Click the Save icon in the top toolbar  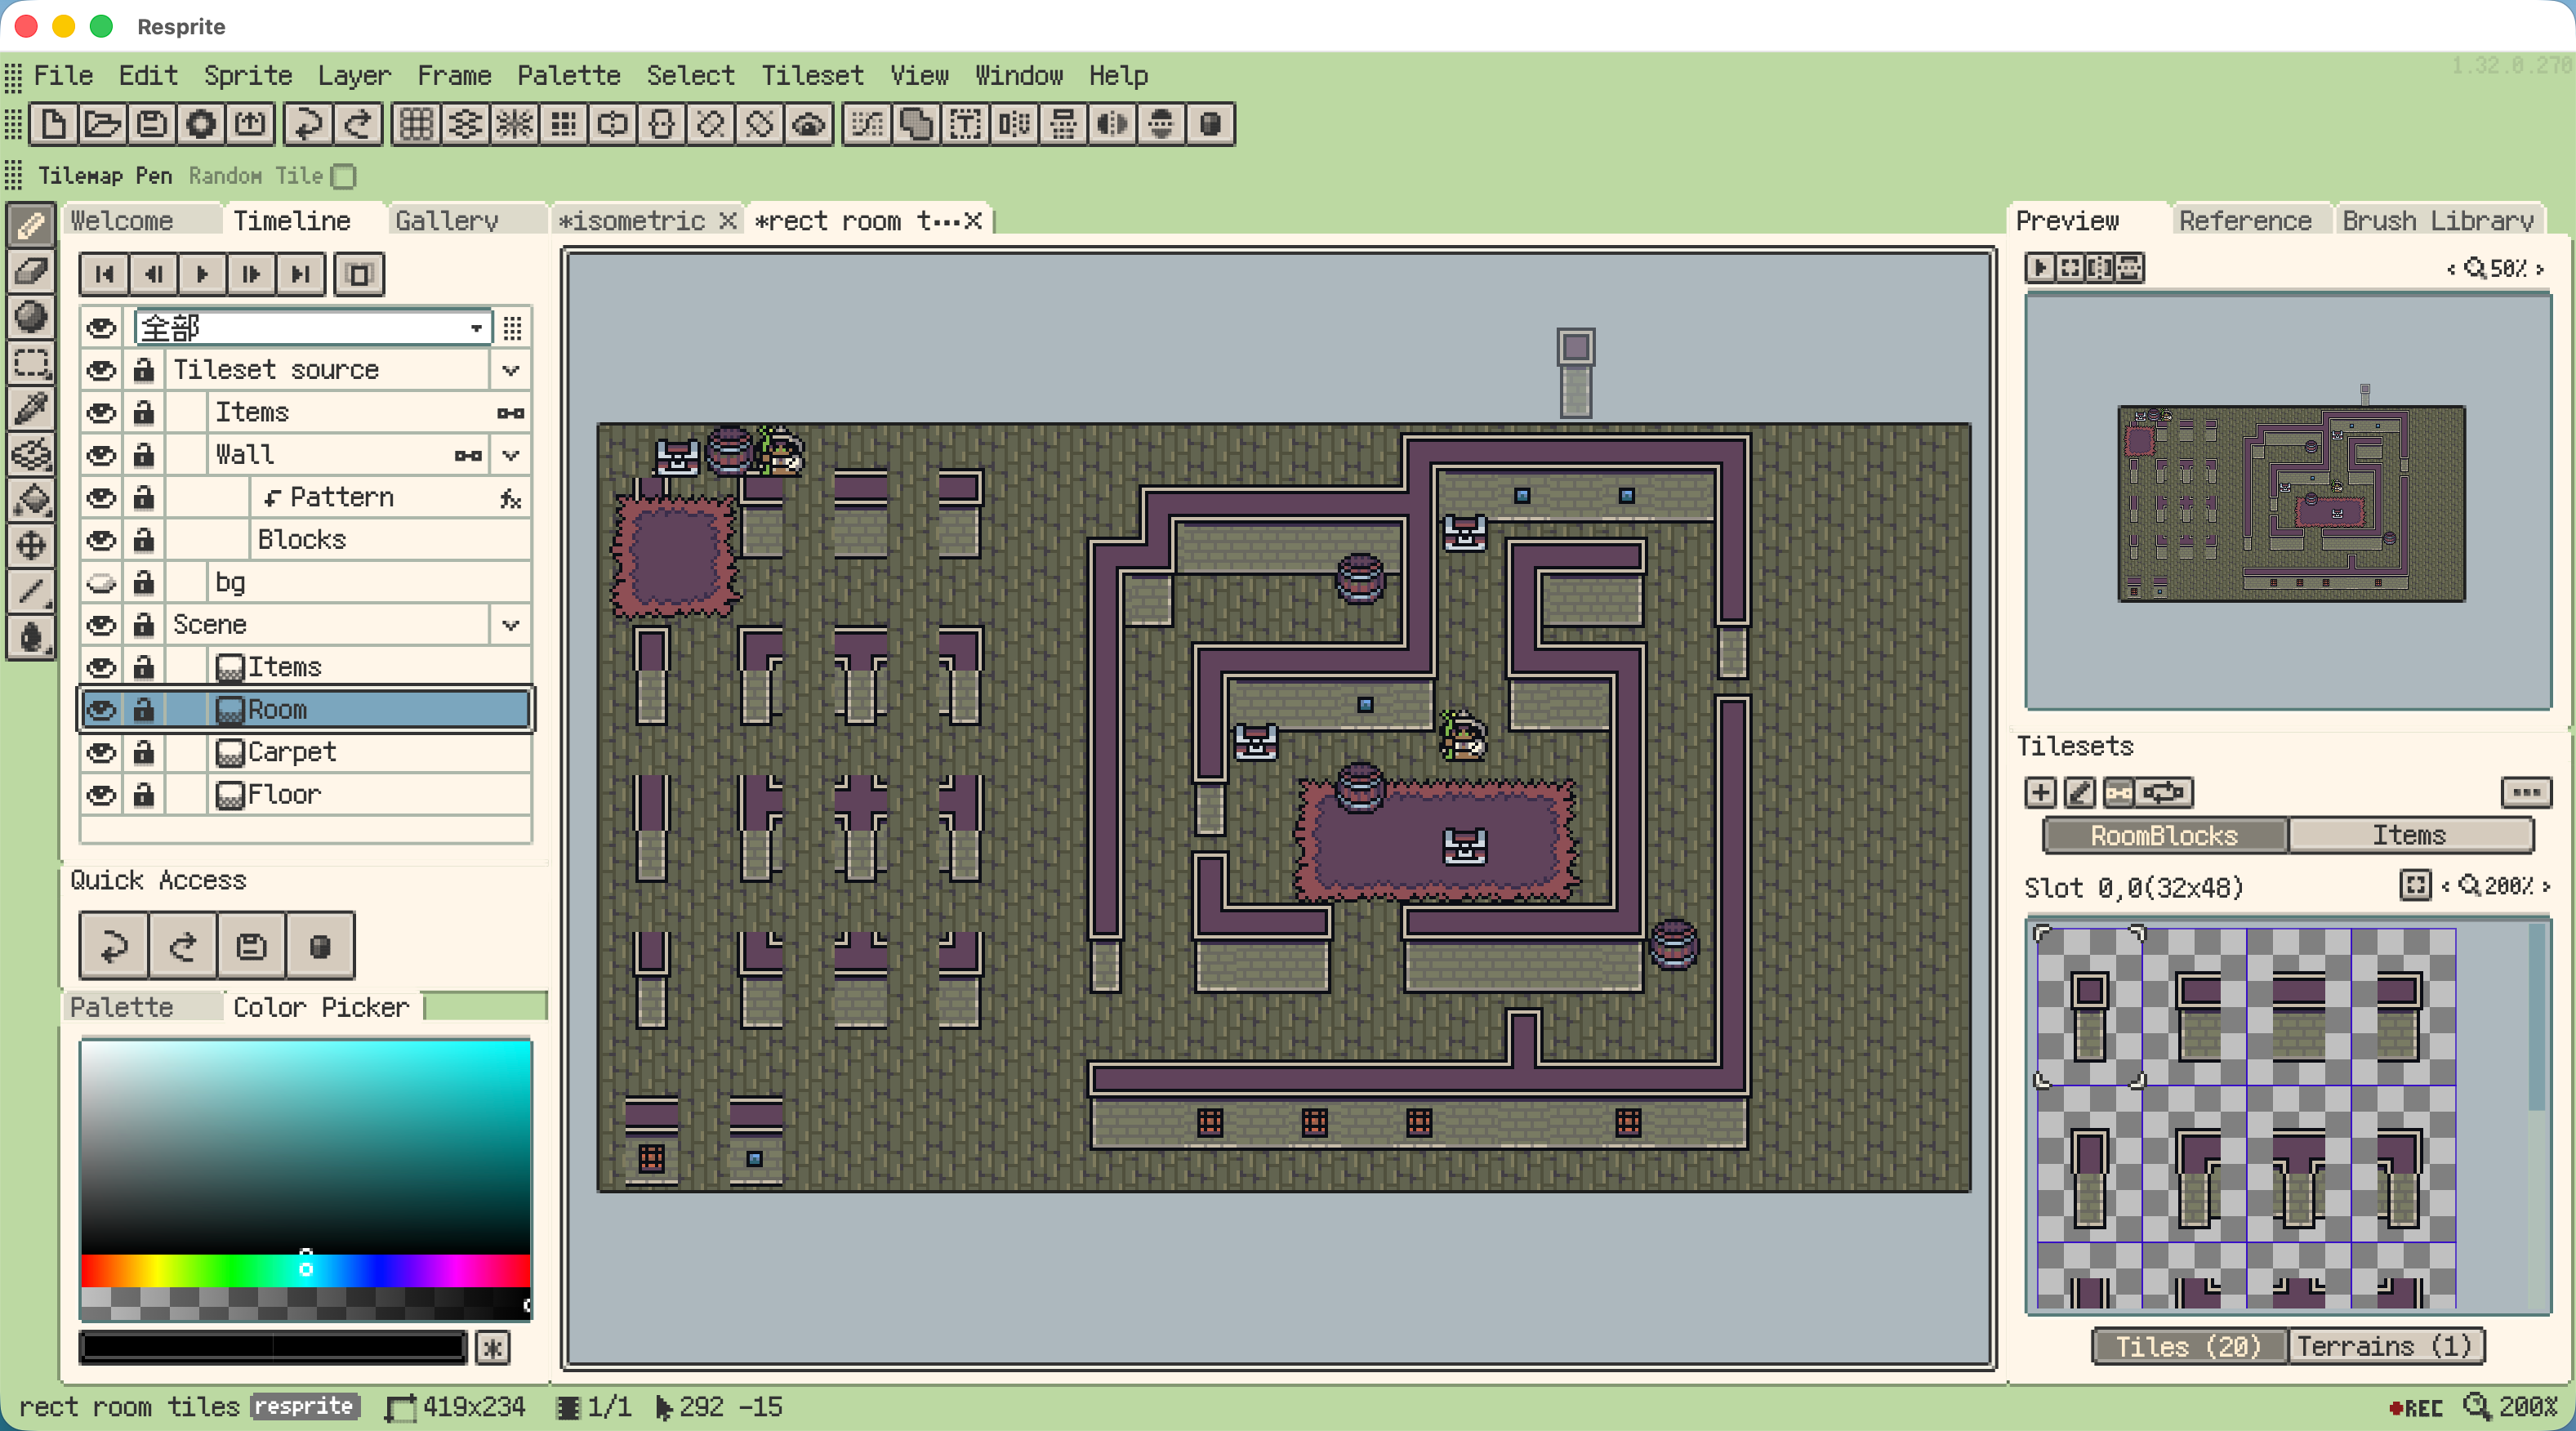pyautogui.click(x=152, y=125)
